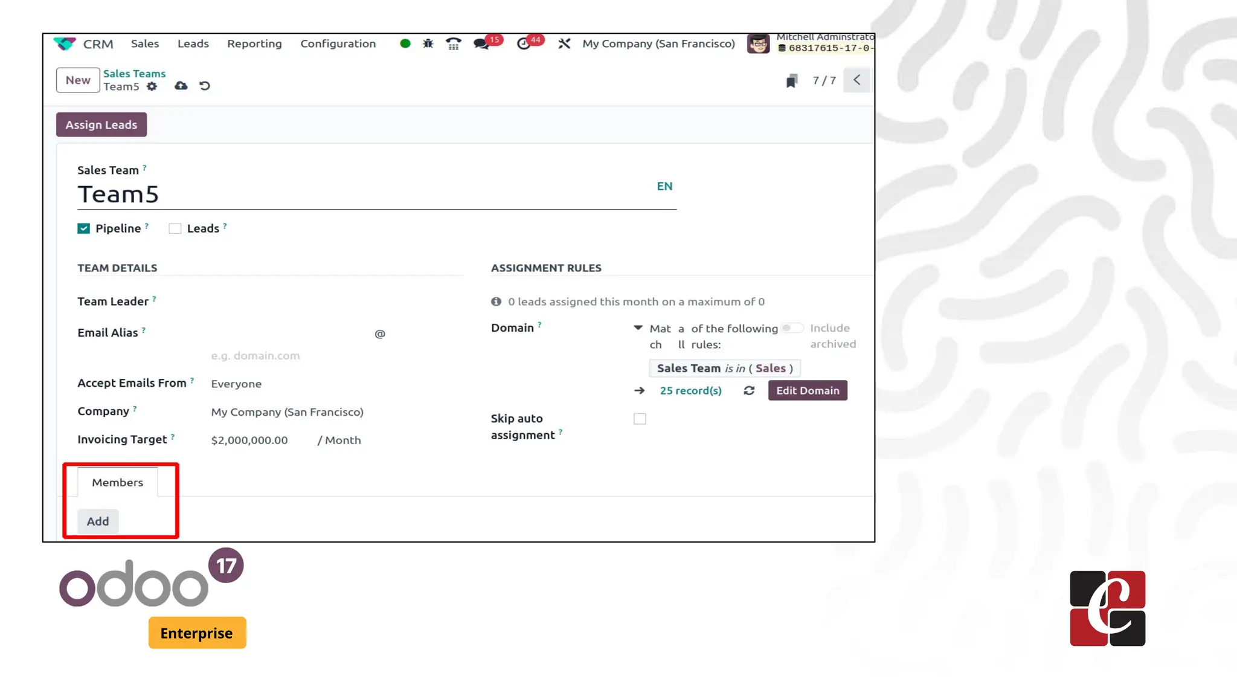Image resolution: width=1237 pixels, height=696 pixels.
Task: Click the wrench tools icon in navbar
Action: (564, 43)
